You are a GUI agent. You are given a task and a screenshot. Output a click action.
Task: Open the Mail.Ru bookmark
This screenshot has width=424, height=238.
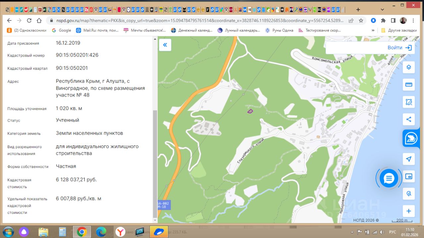pyautogui.click(x=97, y=30)
